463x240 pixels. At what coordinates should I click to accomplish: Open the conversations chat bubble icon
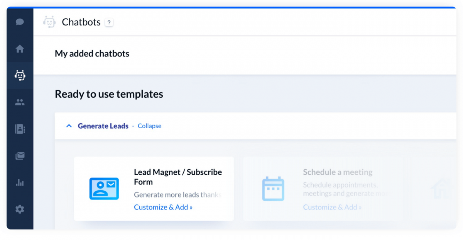coord(20,22)
